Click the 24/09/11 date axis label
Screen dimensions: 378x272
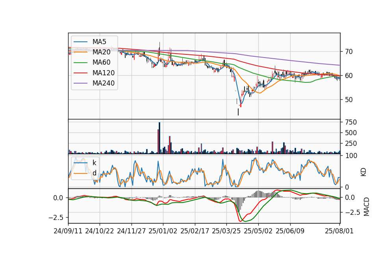[68, 231]
